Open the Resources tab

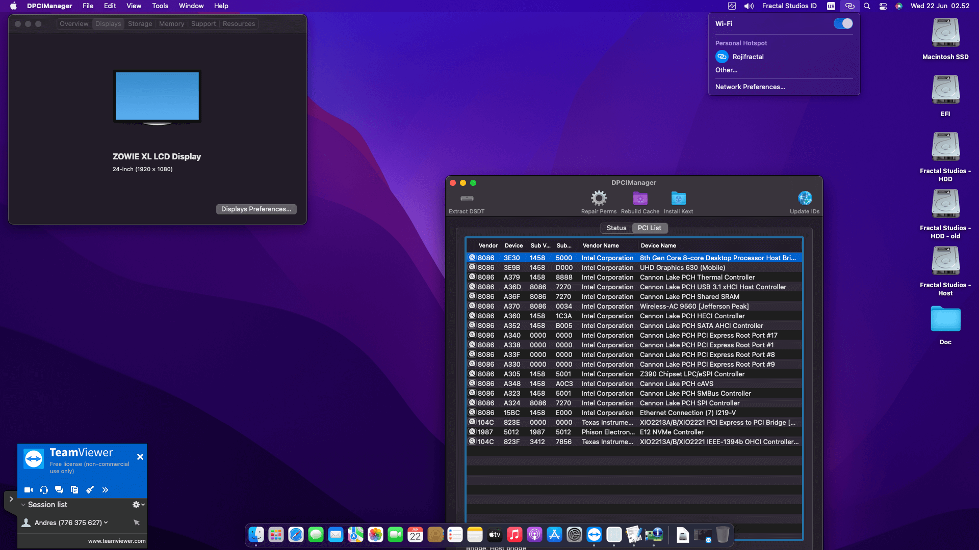coord(239,24)
